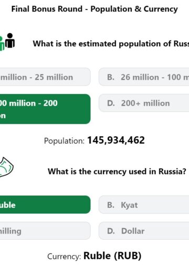Choose answer B. Kyat
The width and height of the screenshot is (189, 265).
click(144, 205)
